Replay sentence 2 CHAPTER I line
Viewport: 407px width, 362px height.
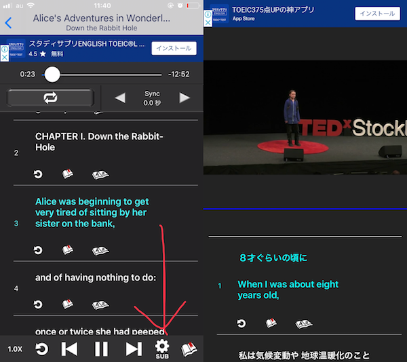(x=38, y=174)
